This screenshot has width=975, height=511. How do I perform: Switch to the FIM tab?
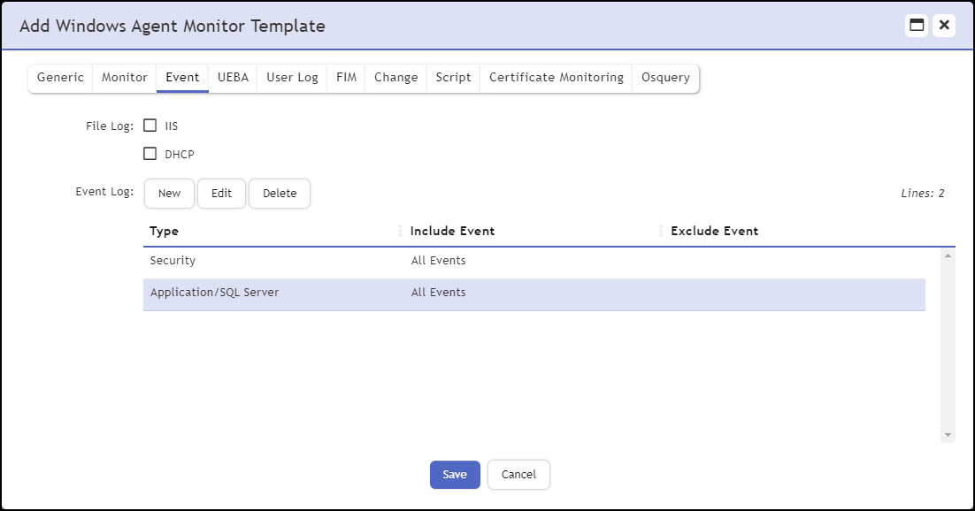(x=345, y=78)
